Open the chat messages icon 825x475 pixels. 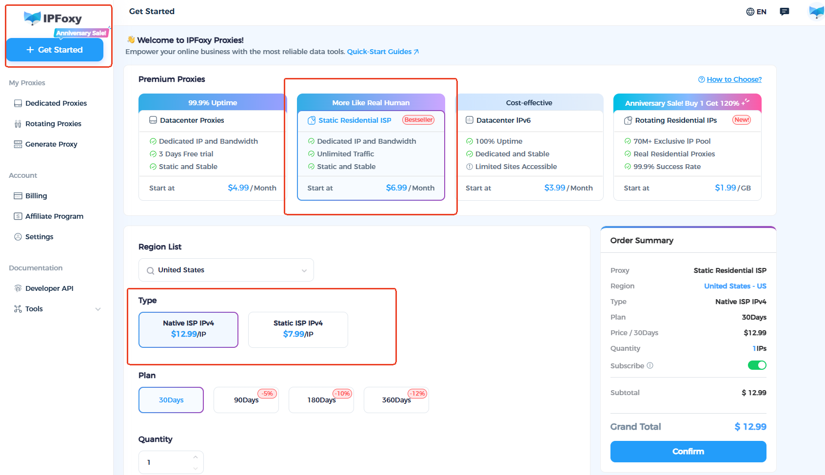pyautogui.click(x=785, y=12)
